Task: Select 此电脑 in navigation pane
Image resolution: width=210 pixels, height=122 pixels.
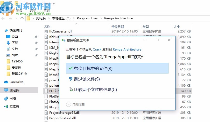Action: coord(14,90)
